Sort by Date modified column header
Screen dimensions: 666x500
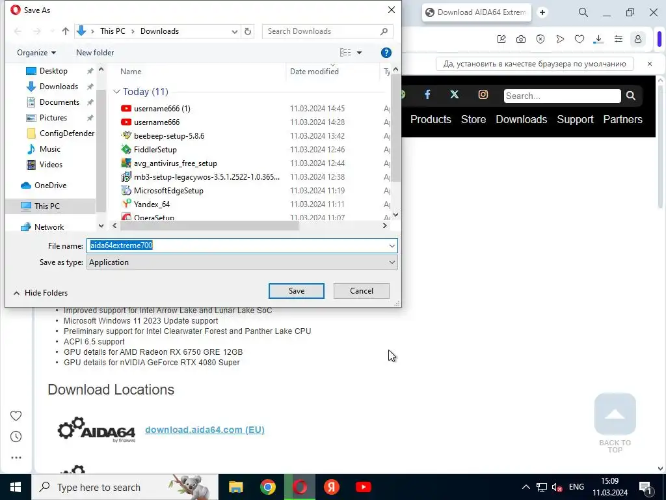314,72
